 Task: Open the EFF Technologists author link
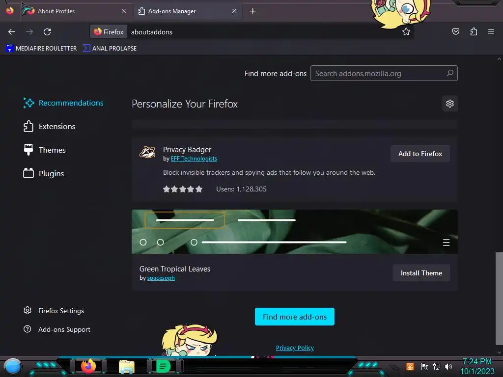194,159
